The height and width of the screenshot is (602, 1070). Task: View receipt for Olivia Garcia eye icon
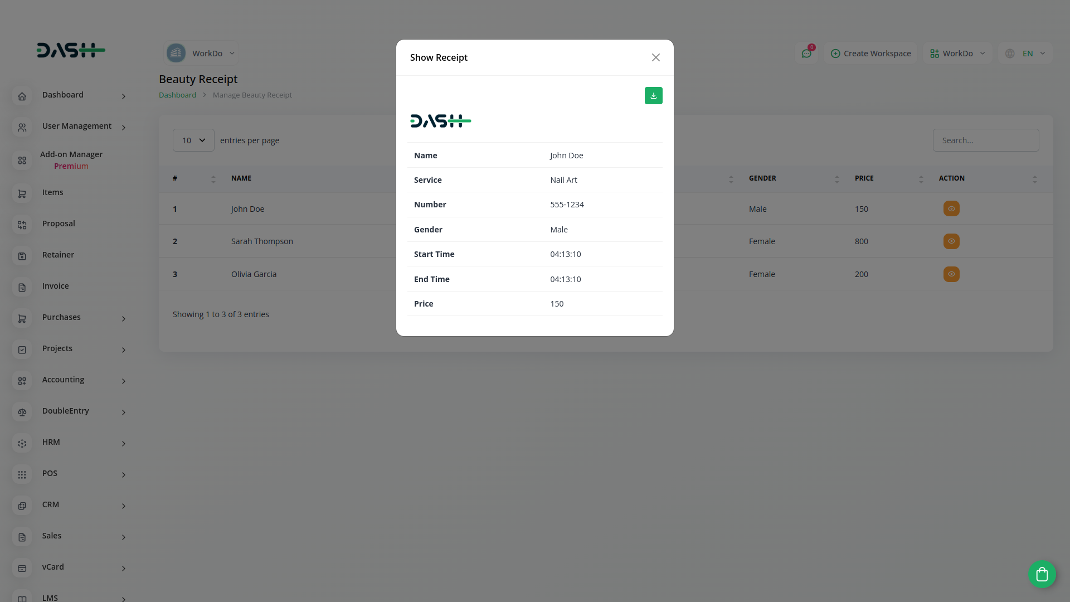951,274
